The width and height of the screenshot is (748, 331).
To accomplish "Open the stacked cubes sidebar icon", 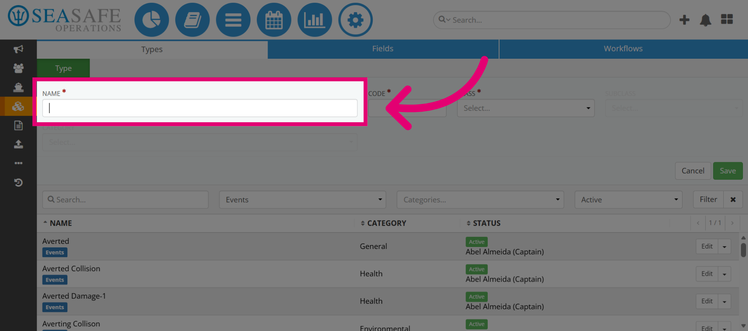I will pos(18,106).
